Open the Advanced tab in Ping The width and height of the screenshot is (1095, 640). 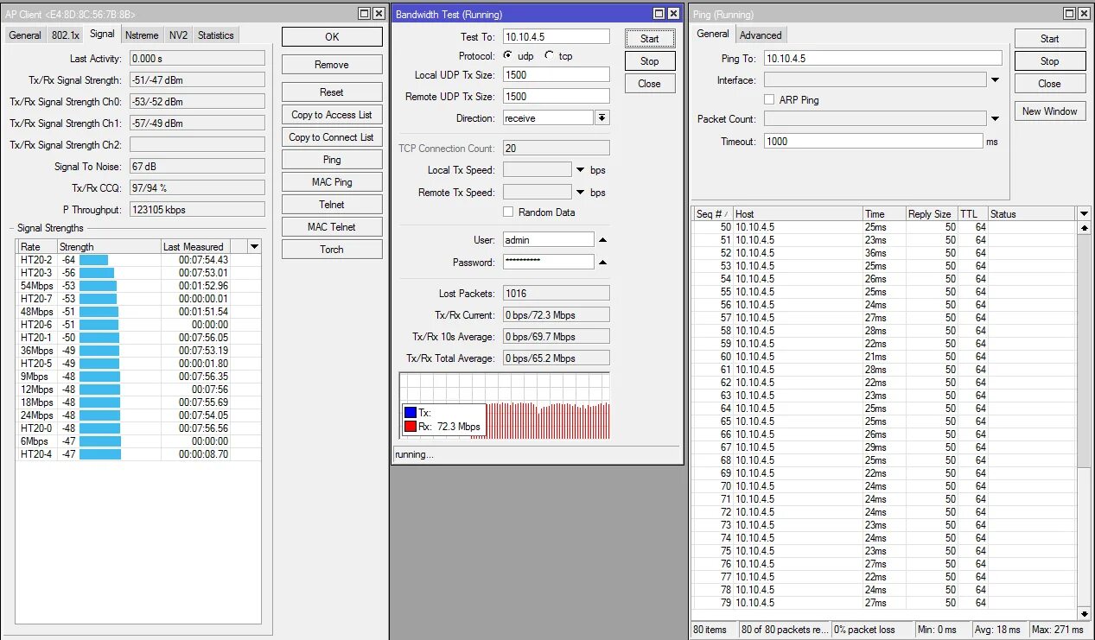coord(761,35)
